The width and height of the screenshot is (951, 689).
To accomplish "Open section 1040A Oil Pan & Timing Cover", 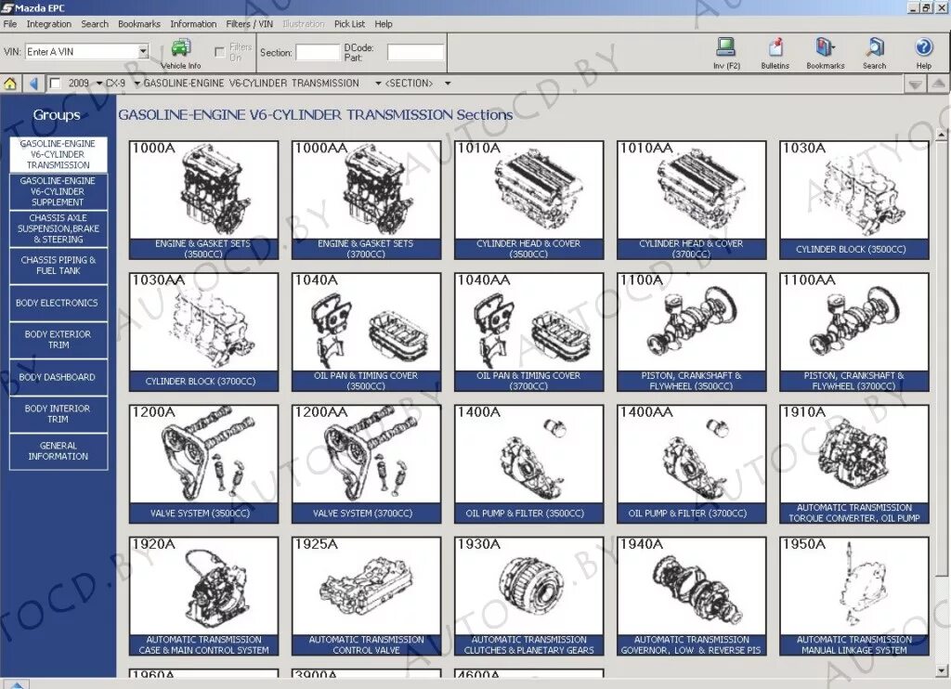I will coord(366,331).
